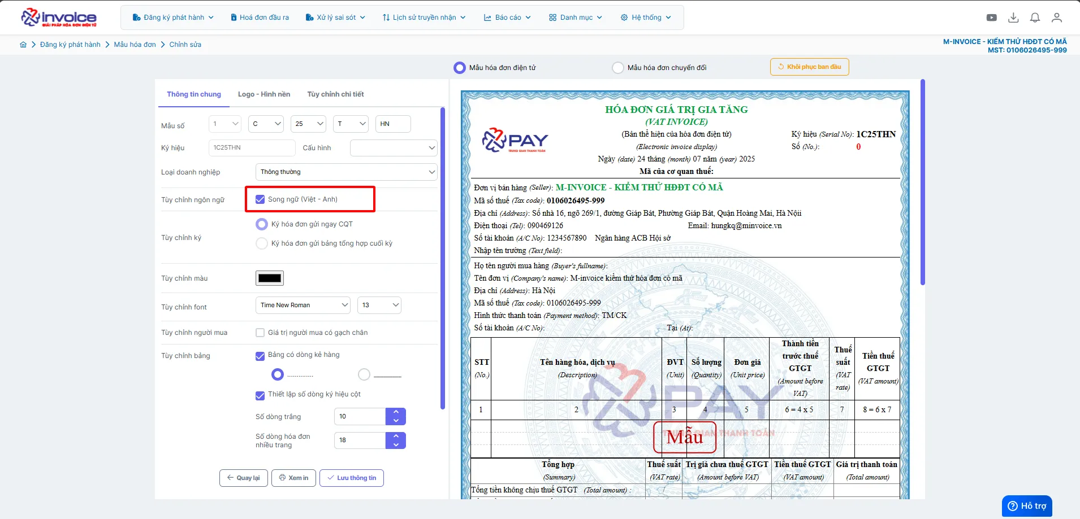The height and width of the screenshot is (519, 1080).
Task: Go to 'Đăng ký phát hành' breadcrumb
Action: tap(70, 45)
